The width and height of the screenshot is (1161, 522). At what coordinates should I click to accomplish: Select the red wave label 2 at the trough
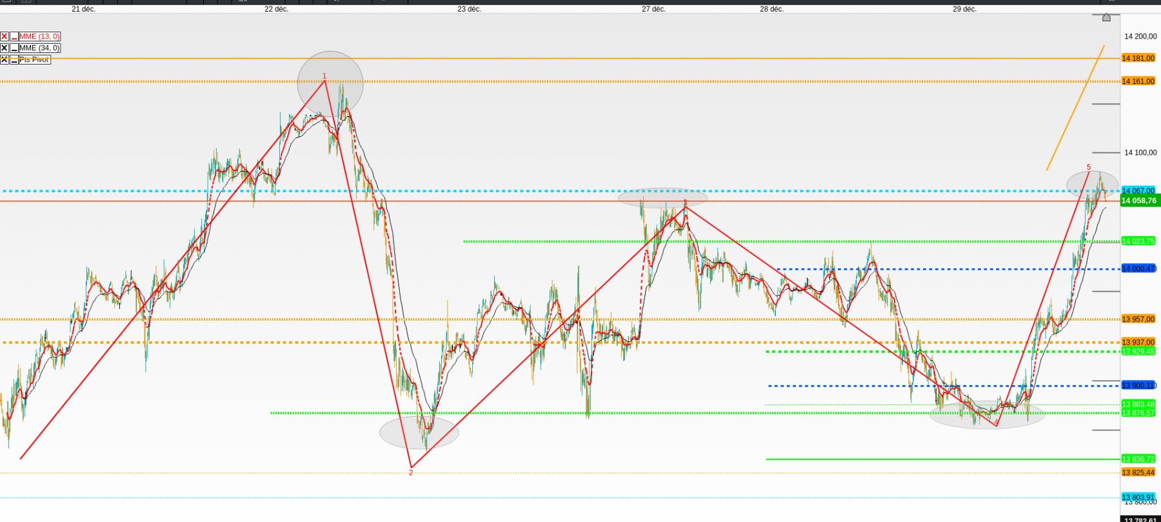pos(411,473)
